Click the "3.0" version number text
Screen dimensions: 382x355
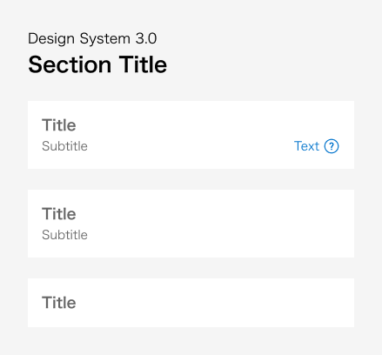coord(146,38)
